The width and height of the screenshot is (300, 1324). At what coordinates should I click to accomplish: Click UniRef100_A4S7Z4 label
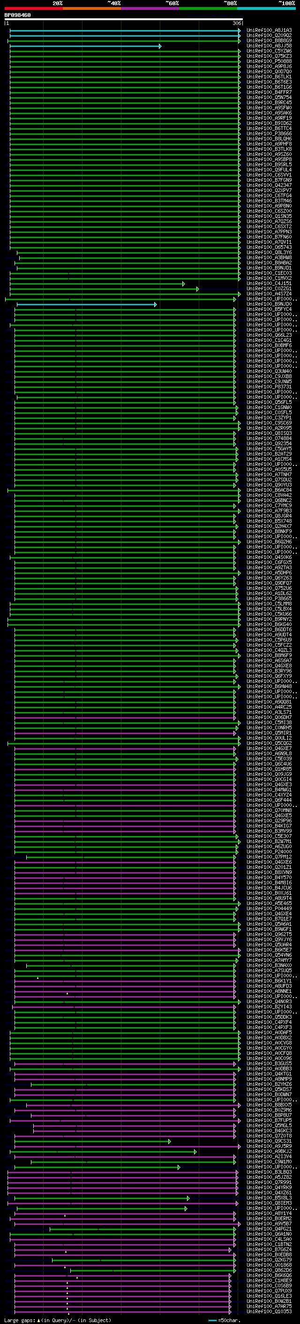[269, 294]
